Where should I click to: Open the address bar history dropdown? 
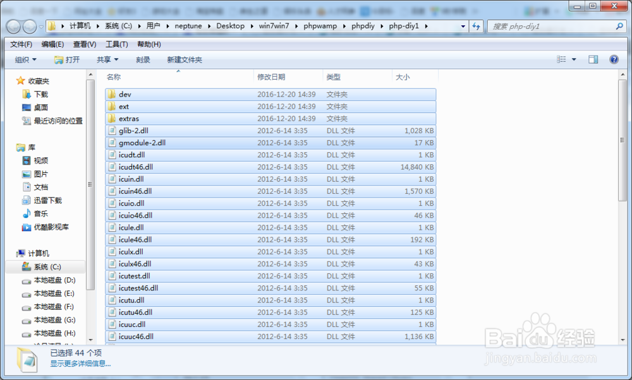click(463, 26)
